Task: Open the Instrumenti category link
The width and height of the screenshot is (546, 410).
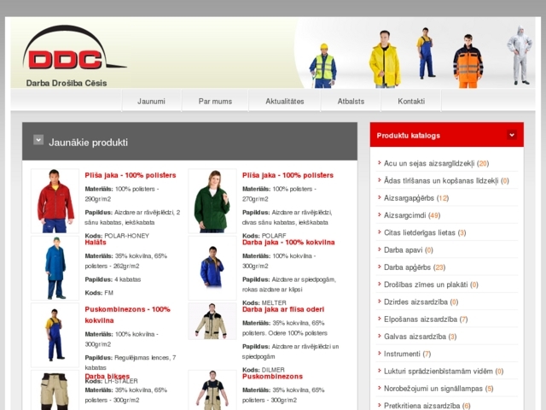Action: 402,354
